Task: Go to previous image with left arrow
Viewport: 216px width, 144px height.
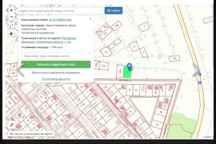Action: click(x=21, y=71)
